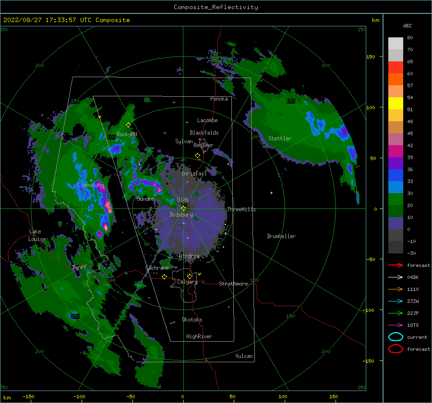Click the red 65–60 dBZ swatch
This screenshot has height=403, width=432.
396,68
